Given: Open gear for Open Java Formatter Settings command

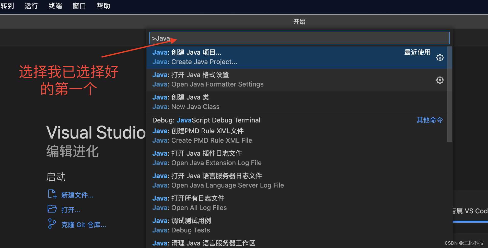Looking at the screenshot, I should coord(440,80).
